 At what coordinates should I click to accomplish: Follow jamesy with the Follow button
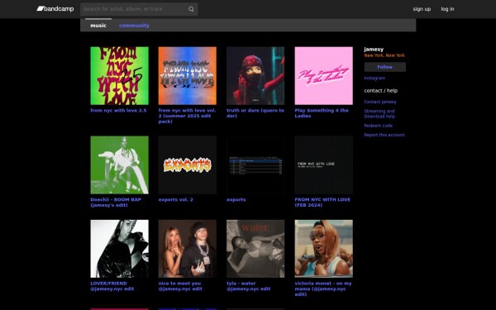[x=384, y=67]
